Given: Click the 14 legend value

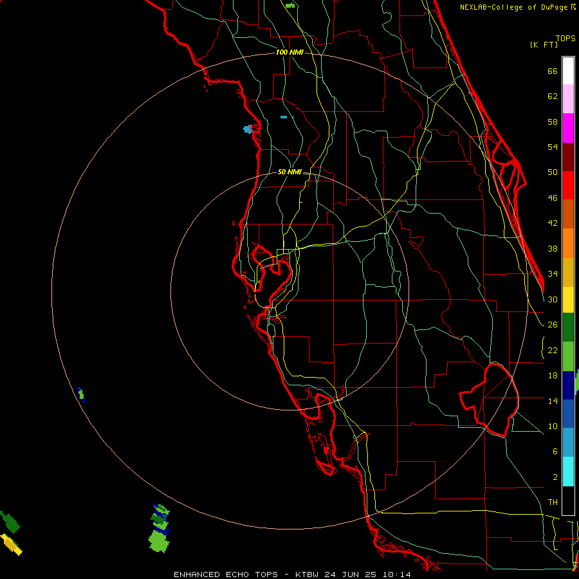Looking at the screenshot, I should tap(553, 401).
